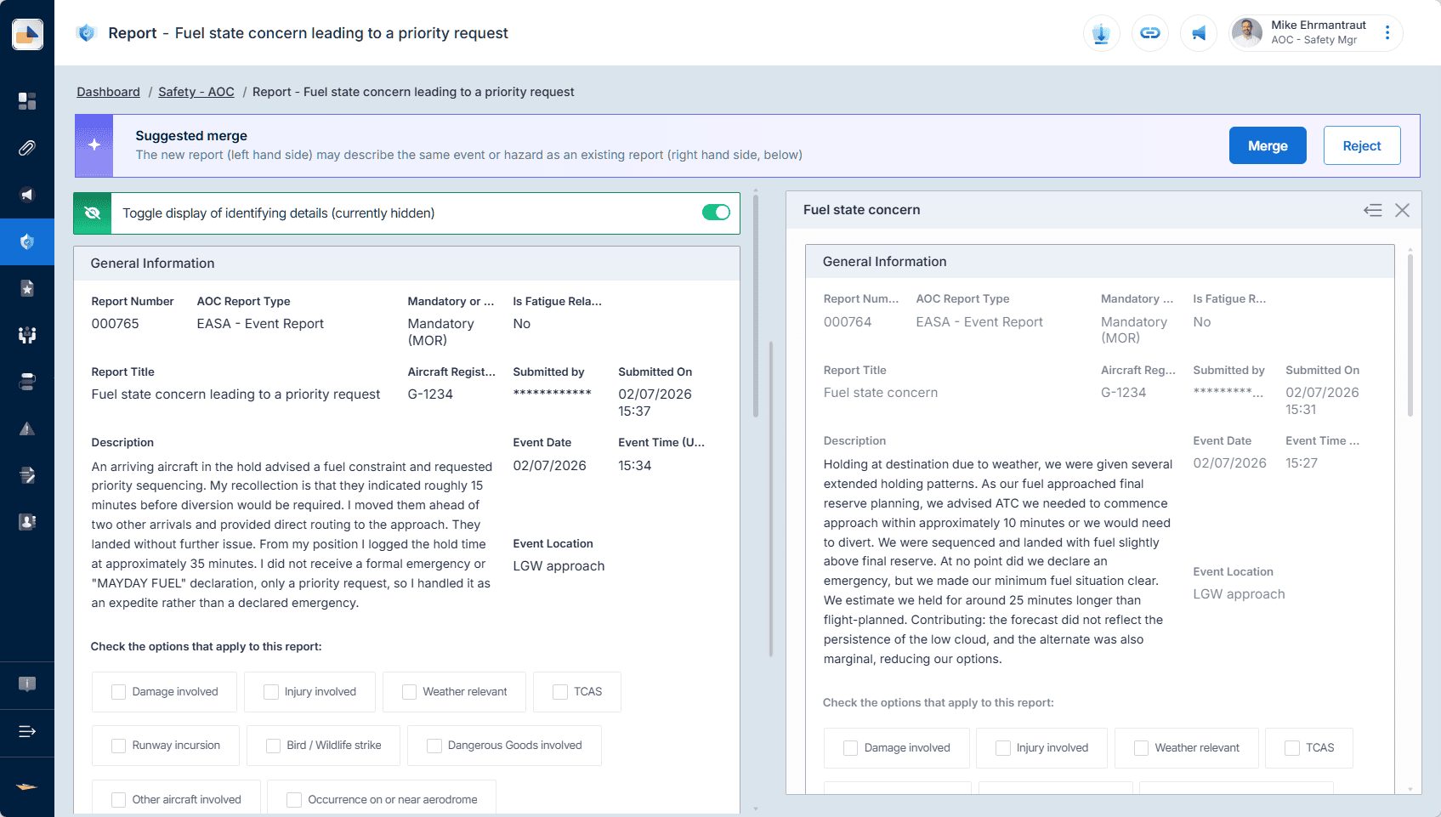Click the sparkle icon in Suggested merge banner
This screenshot has height=817, width=1441.
[94, 145]
